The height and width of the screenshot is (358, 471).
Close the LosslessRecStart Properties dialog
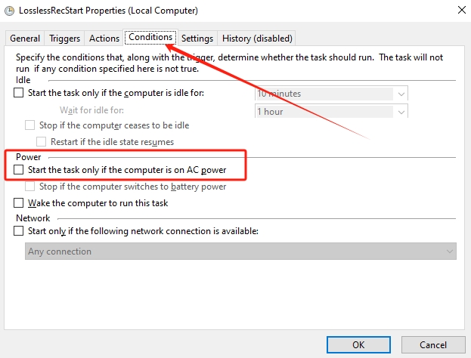pos(462,10)
